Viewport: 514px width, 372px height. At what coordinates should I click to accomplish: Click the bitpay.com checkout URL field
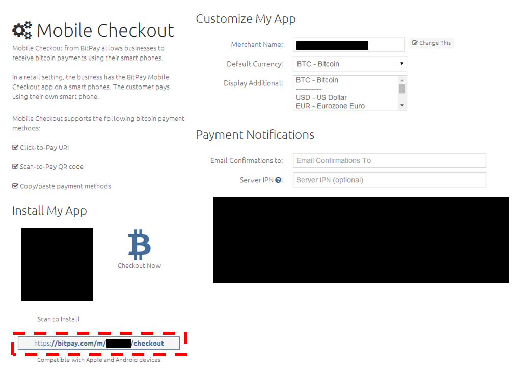(x=99, y=343)
